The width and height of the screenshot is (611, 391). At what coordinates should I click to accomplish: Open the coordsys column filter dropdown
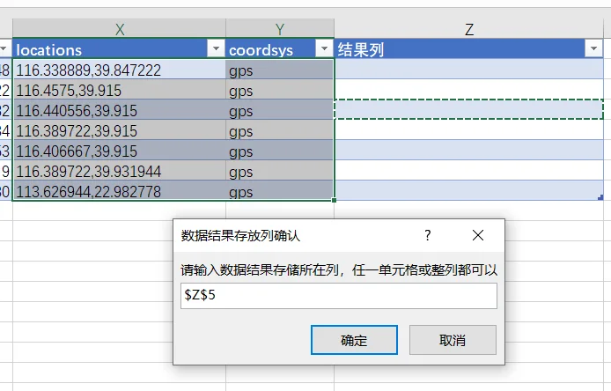coord(324,48)
